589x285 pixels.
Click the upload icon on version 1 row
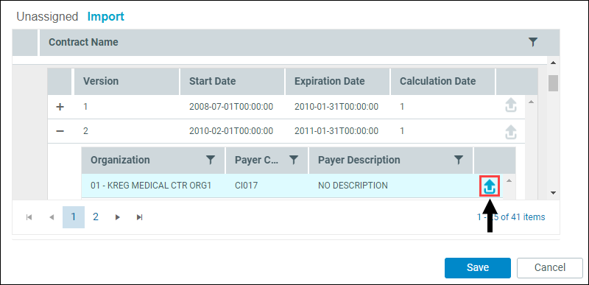[x=510, y=106]
